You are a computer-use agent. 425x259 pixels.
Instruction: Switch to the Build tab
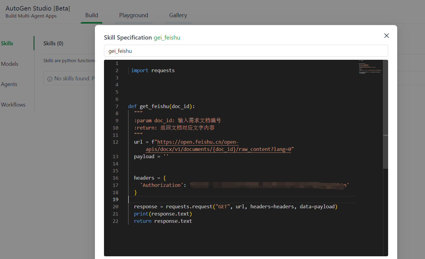pyautogui.click(x=92, y=15)
